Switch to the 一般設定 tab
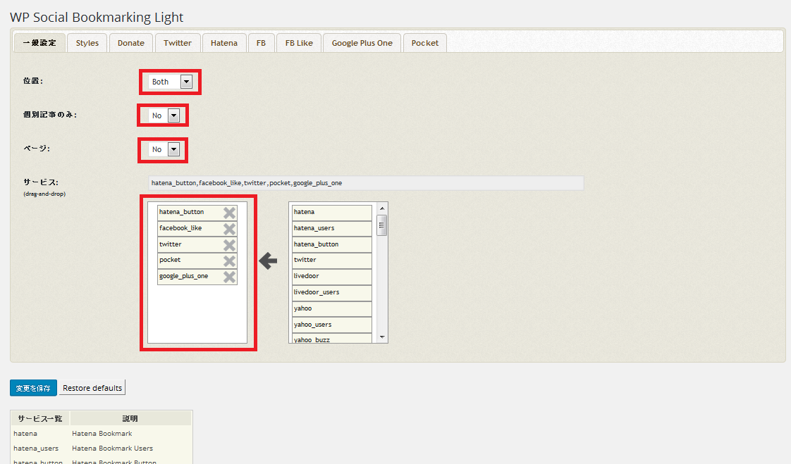 [40, 43]
